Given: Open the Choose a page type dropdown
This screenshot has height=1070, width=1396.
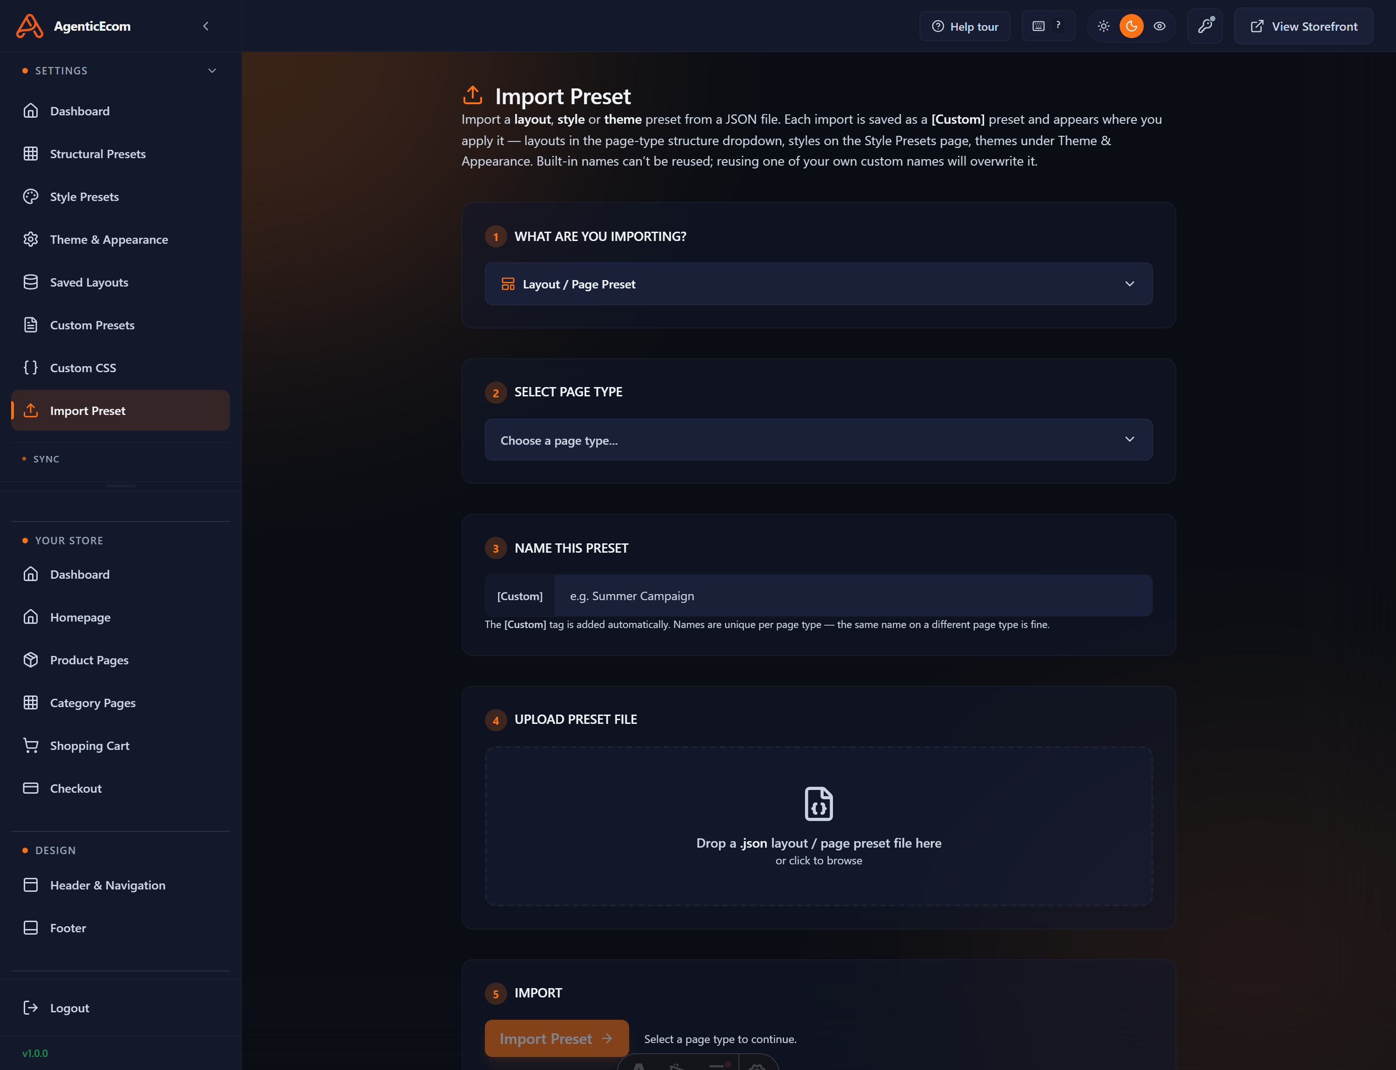Looking at the screenshot, I should point(818,440).
